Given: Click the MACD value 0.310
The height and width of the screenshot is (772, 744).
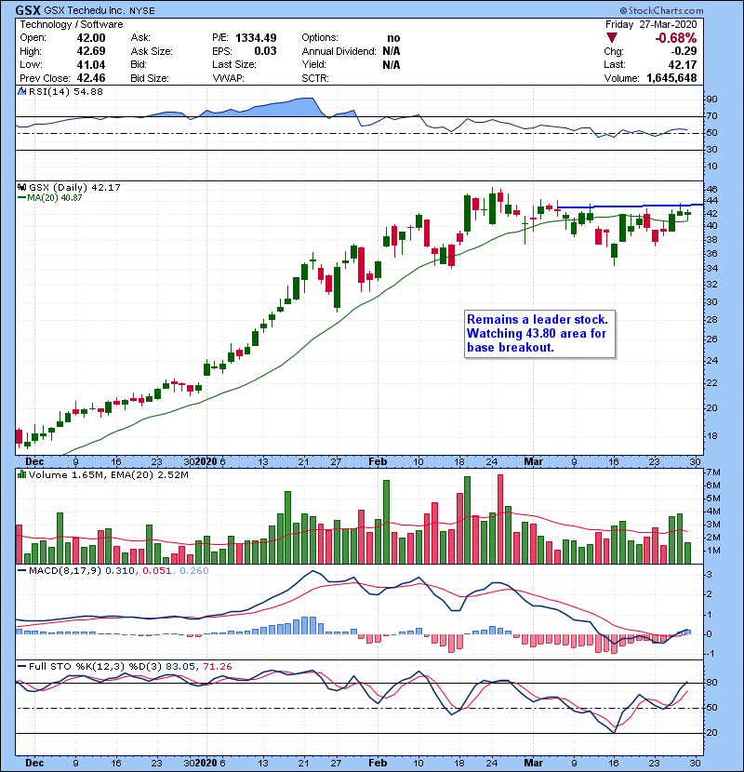Looking at the screenshot, I should point(120,571).
